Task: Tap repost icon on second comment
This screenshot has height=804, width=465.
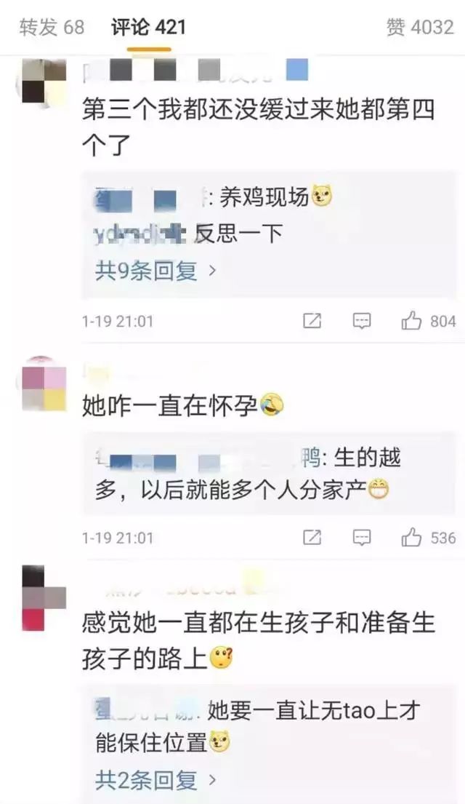Action: pyautogui.click(x=312, y=538)
